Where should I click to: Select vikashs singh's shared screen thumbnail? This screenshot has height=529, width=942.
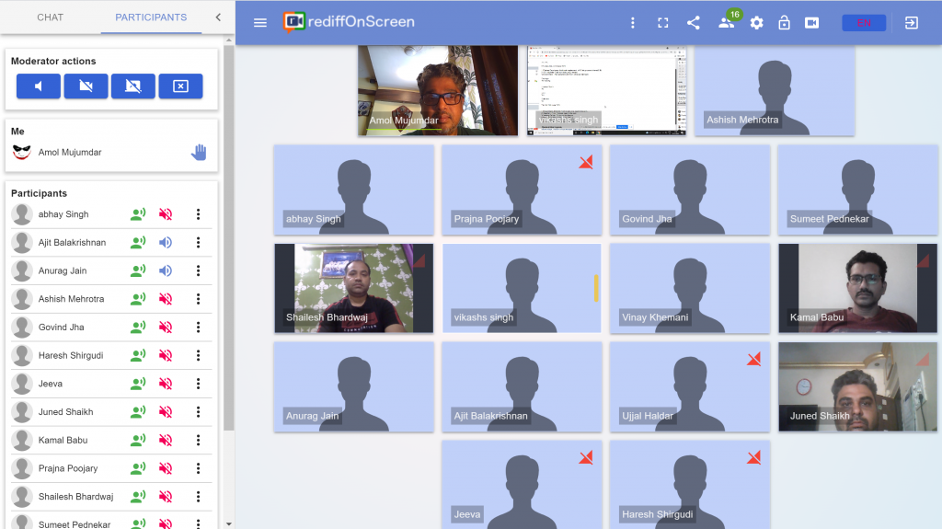point(607,91)
